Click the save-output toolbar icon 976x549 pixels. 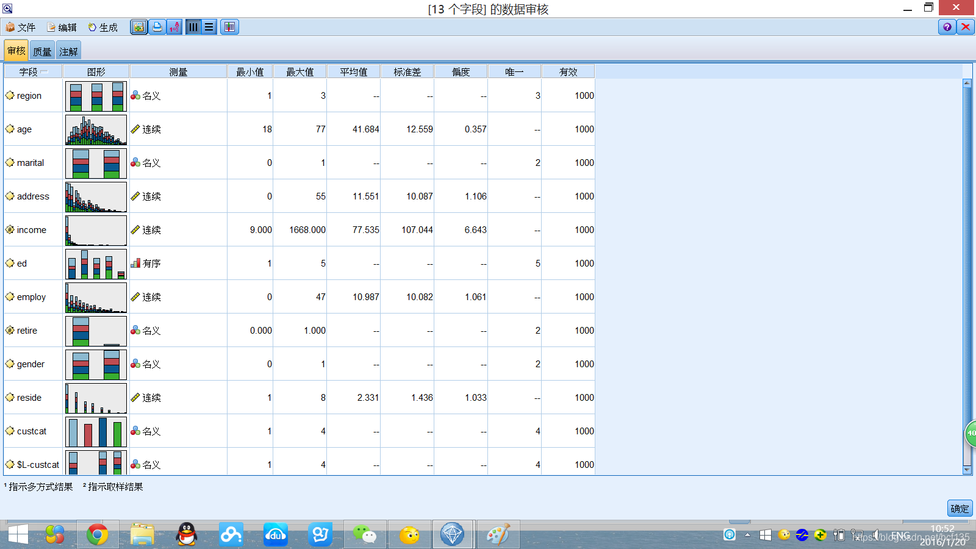139,27
